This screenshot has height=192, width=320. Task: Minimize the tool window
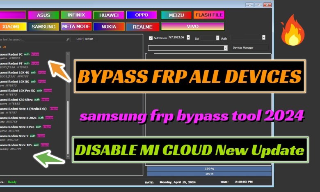(249, 5)
